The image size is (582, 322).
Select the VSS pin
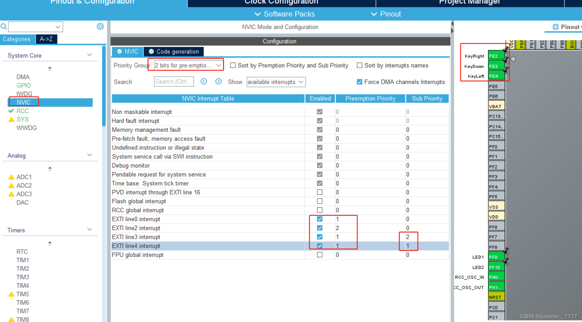click(496, 207)
